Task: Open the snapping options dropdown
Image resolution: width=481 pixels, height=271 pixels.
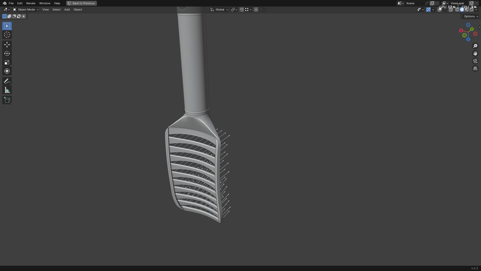Action: [x=248, y=10]
